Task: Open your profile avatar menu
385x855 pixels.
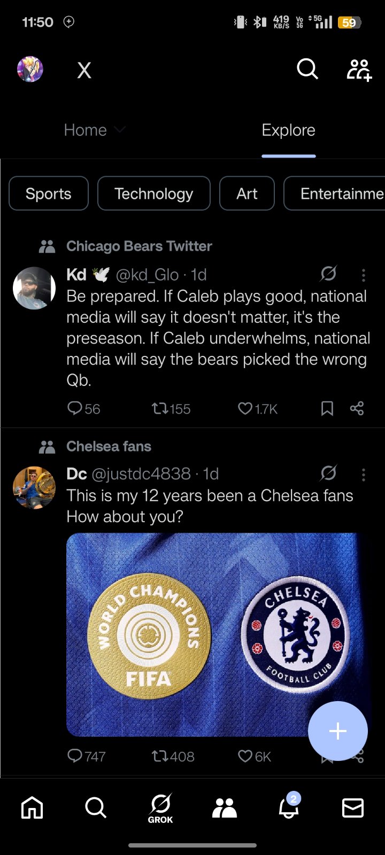Action: click(x=30, y=69)
